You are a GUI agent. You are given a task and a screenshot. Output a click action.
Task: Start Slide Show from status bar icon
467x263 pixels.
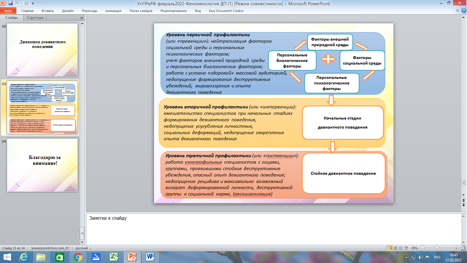[x=406, y=248]
